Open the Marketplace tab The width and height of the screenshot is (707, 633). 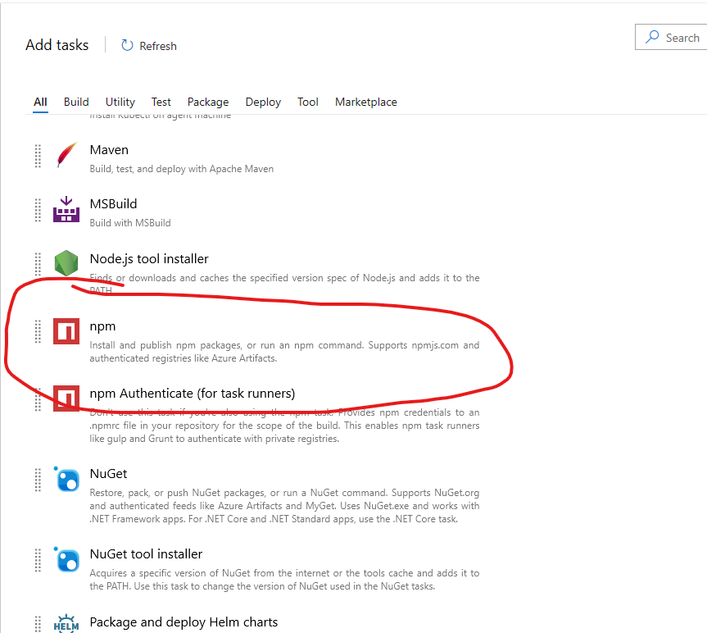(x=365, y=102)
